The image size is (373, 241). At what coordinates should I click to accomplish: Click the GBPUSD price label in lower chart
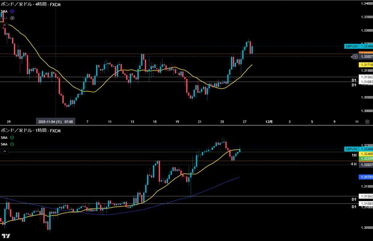point(352,149)
